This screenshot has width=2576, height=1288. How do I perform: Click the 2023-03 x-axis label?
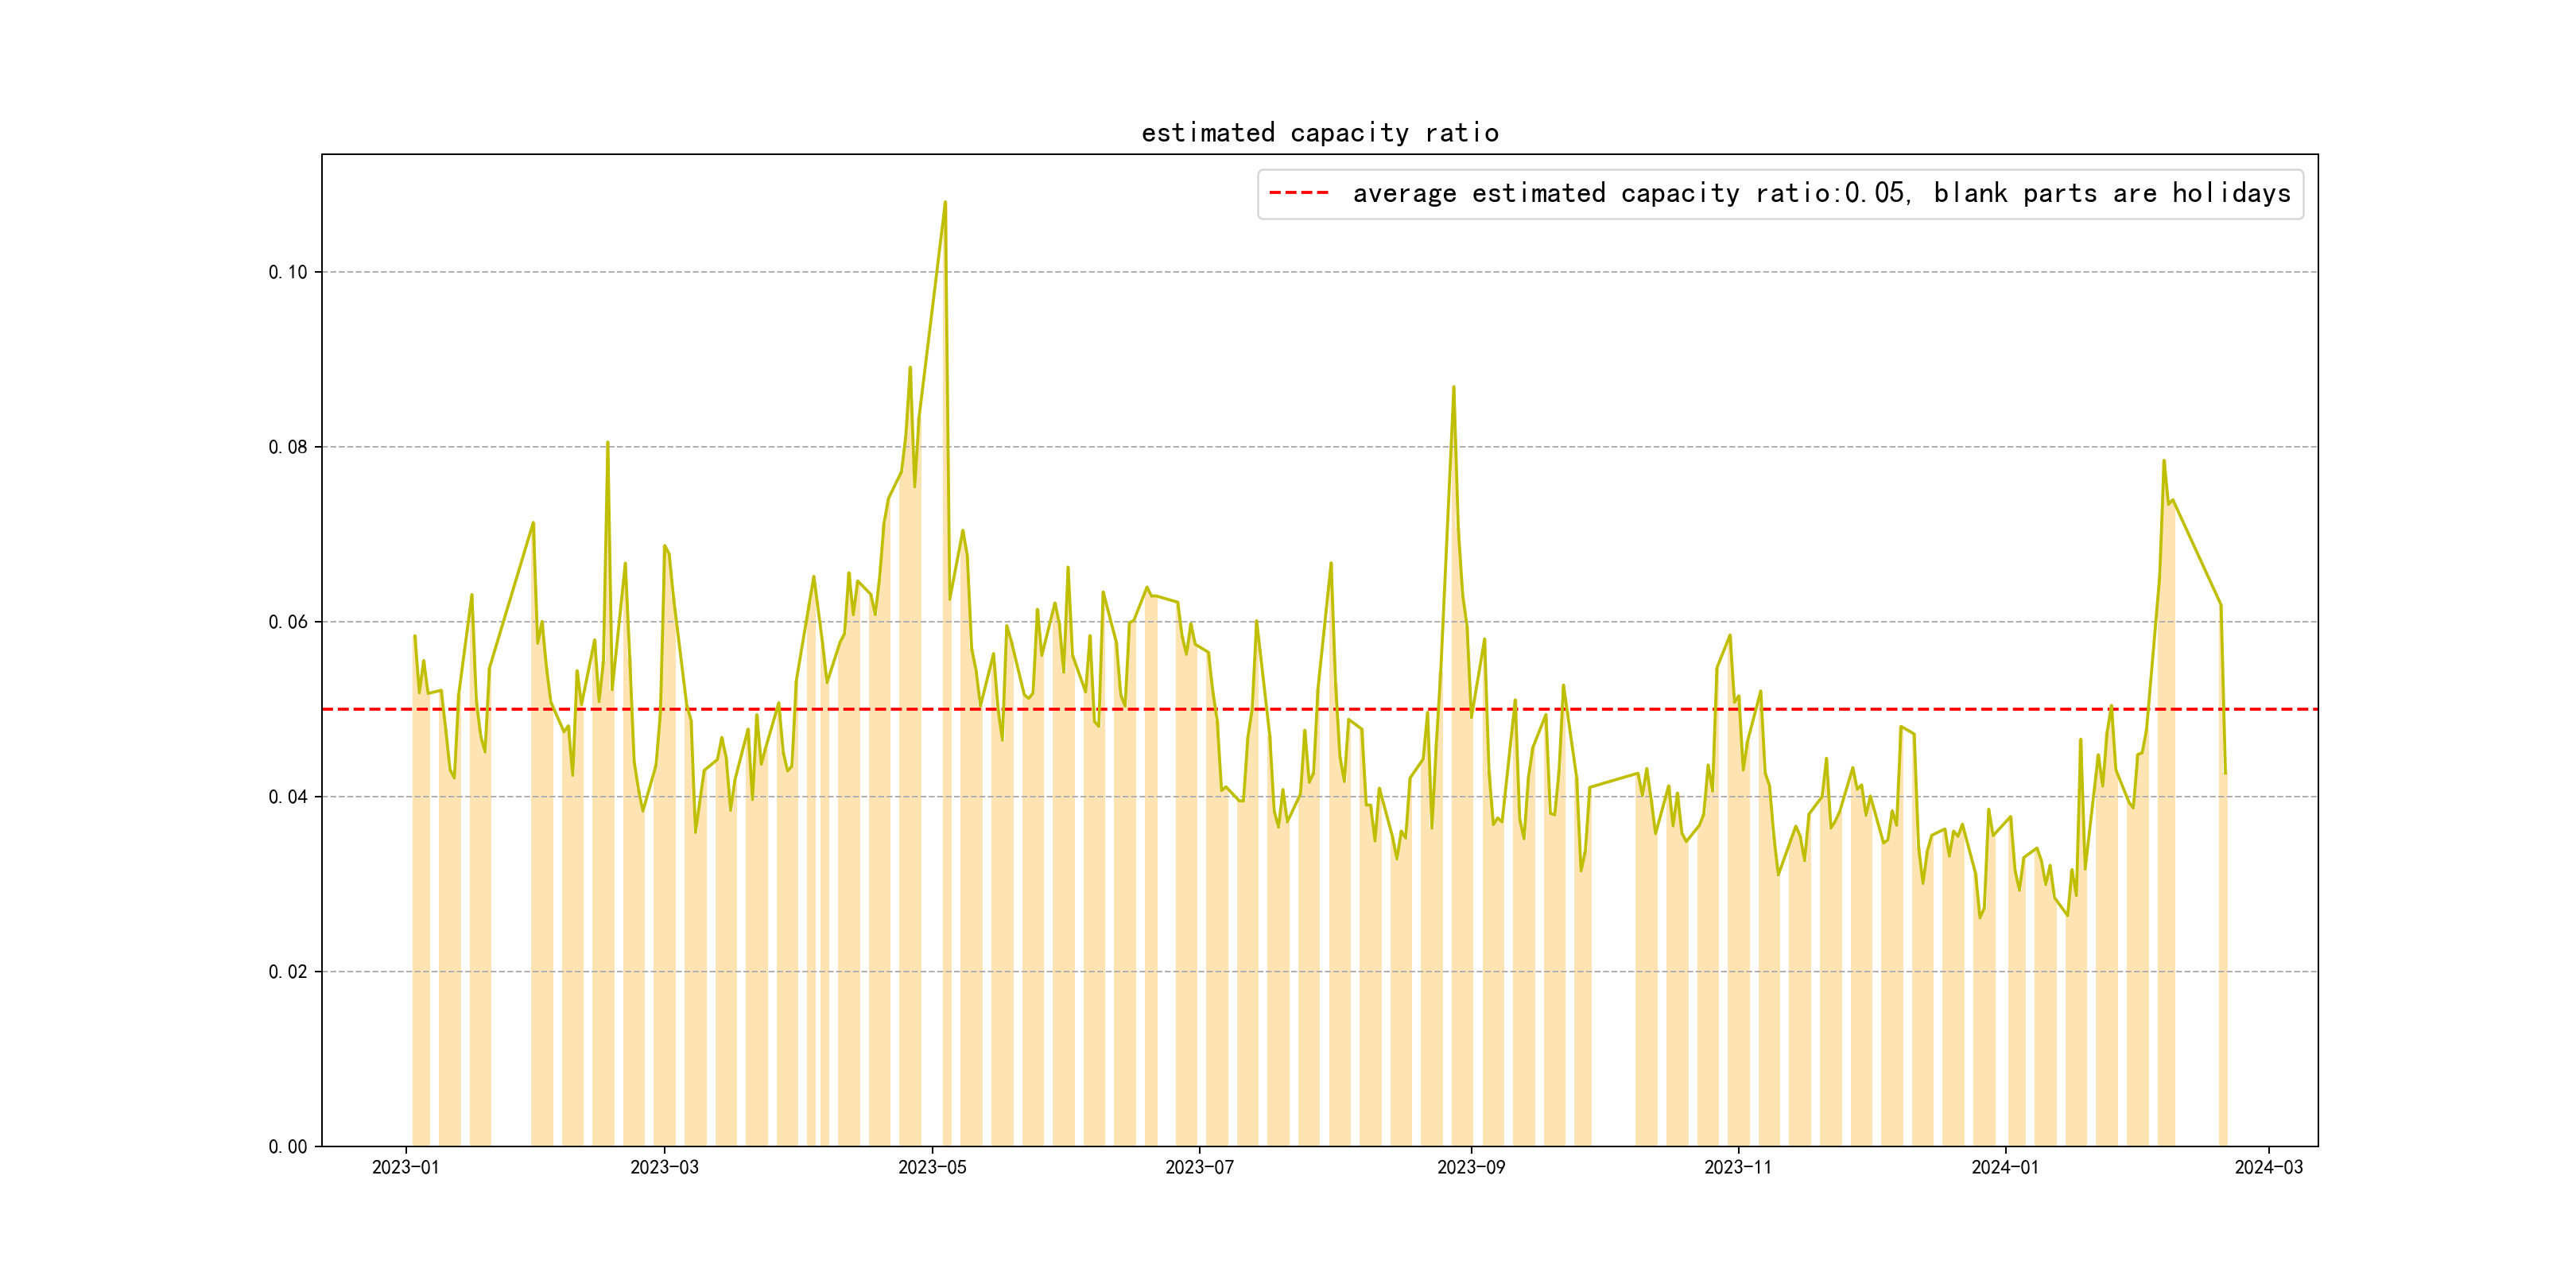(x=664, y=1167)
